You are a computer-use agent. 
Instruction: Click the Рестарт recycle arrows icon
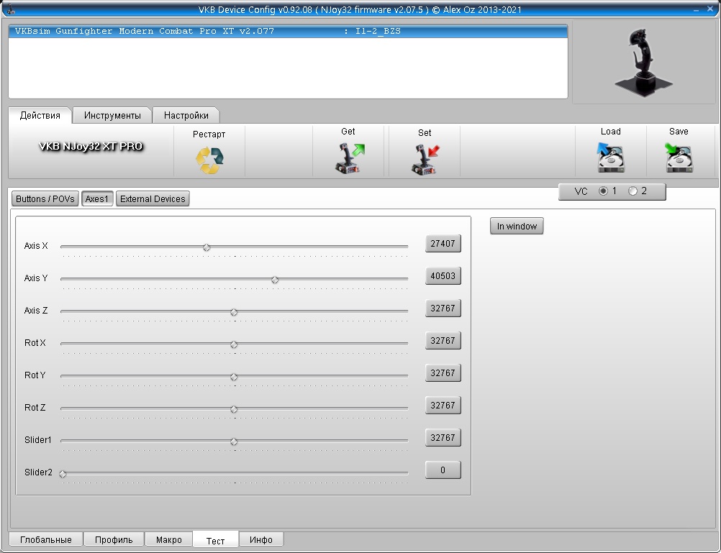click(209, 160)
